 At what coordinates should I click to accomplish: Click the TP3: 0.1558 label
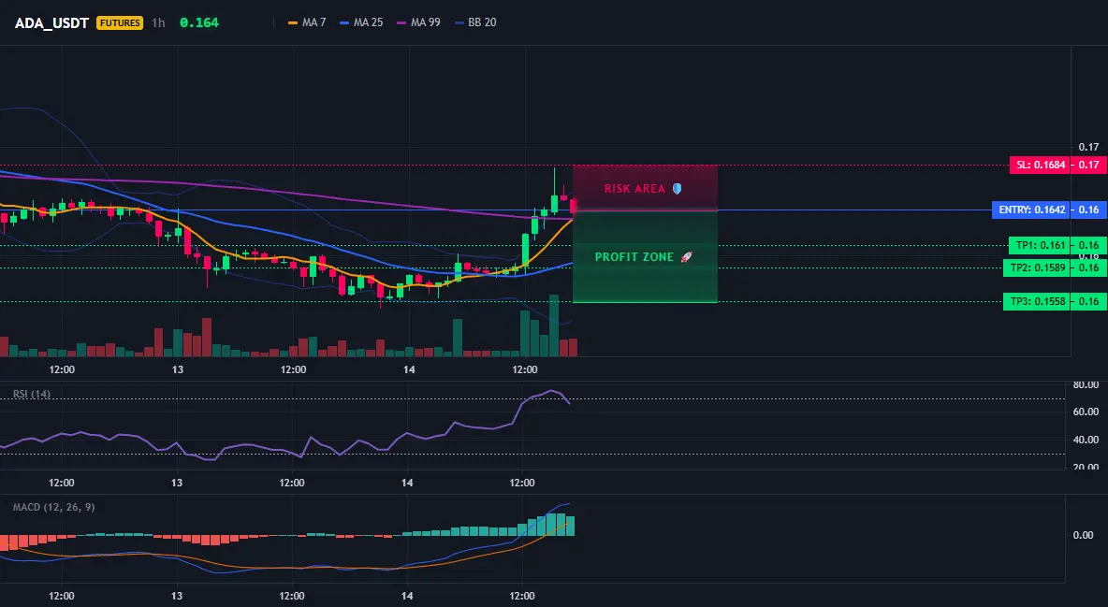click(1037, 302)
